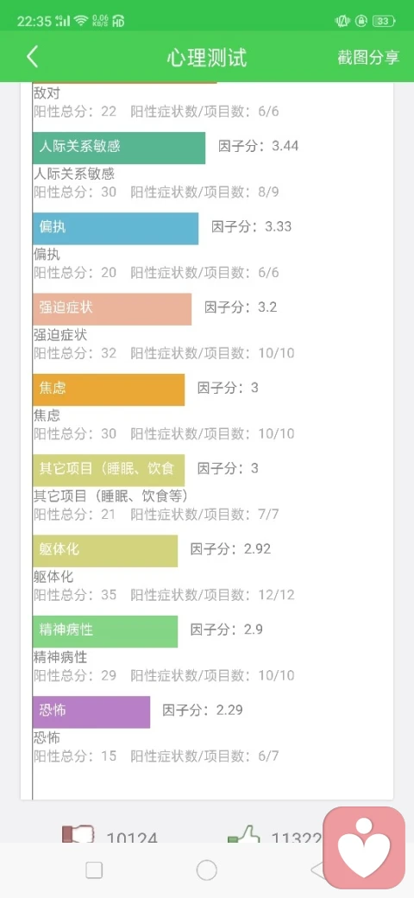Tap the Android back triangle button
The width and height of the screenshot is (414, 898).
317,870
